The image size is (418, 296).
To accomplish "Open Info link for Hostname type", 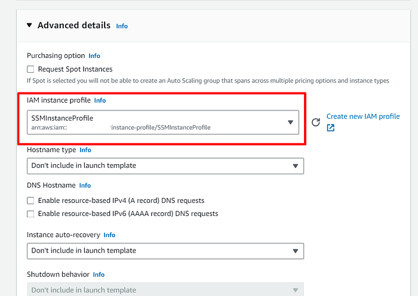I will [85, 150].
